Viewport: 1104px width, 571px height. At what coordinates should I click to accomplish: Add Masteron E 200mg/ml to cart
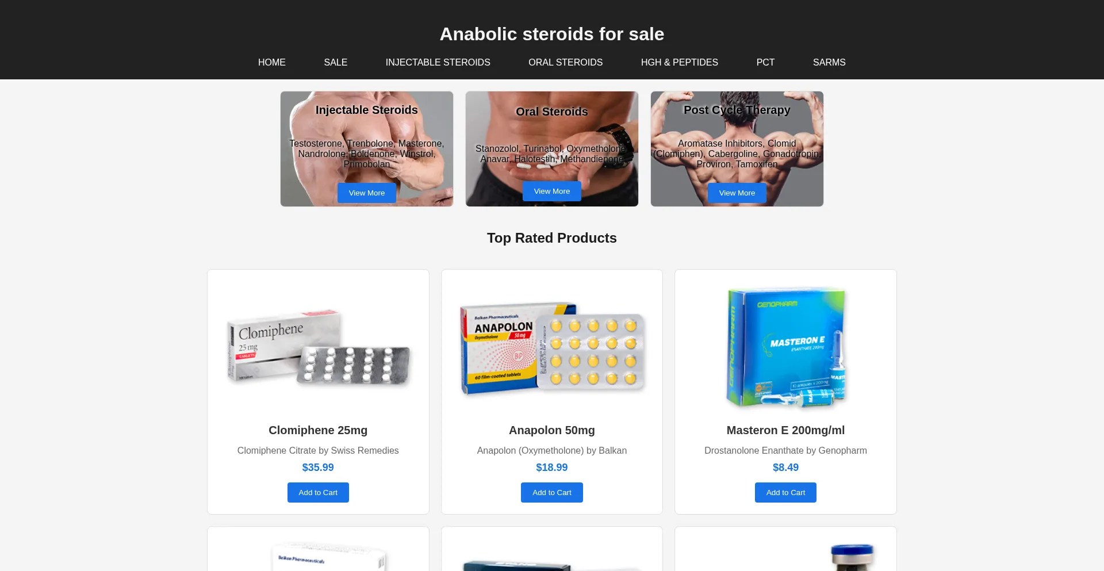[x=785, y=492]
